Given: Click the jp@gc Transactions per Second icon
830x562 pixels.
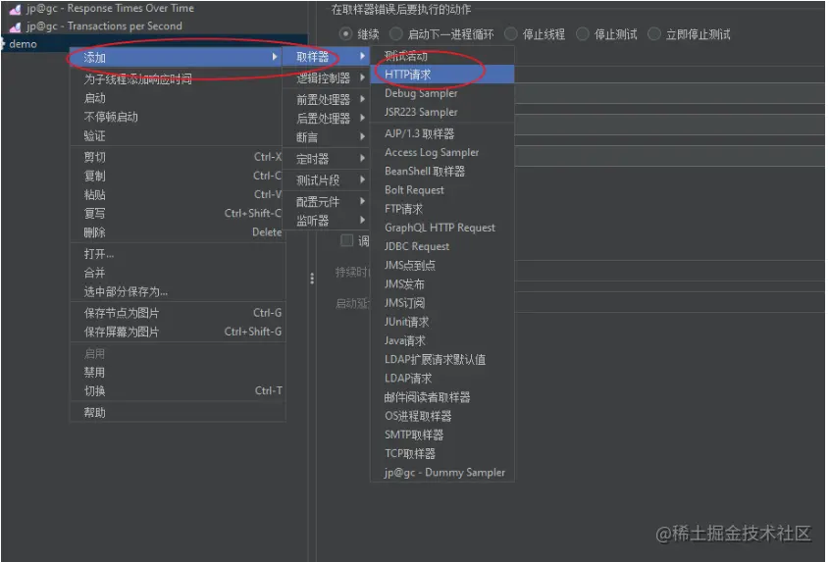Looking at the screenshot, I should (16, 26).
